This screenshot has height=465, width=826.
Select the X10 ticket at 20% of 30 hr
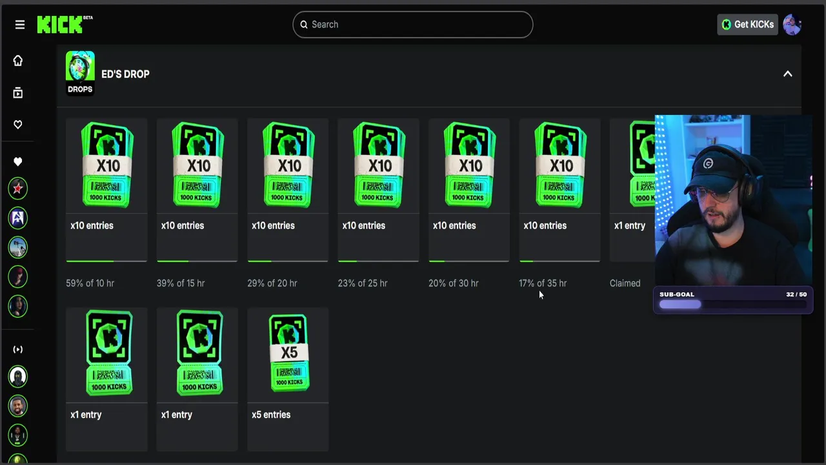[470, 165]
